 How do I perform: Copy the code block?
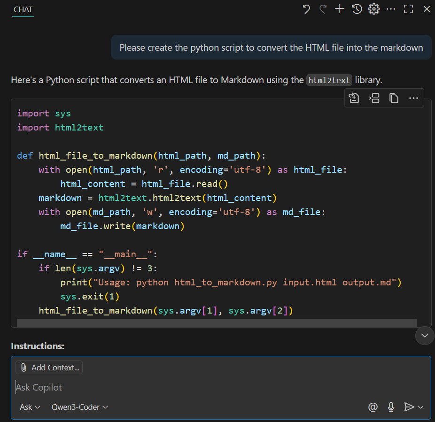coord(394,98)
